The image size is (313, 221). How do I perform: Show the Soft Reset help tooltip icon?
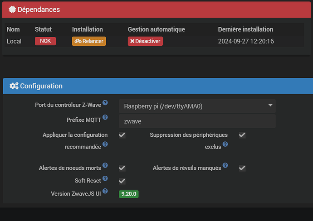click(x=105, y=178)
